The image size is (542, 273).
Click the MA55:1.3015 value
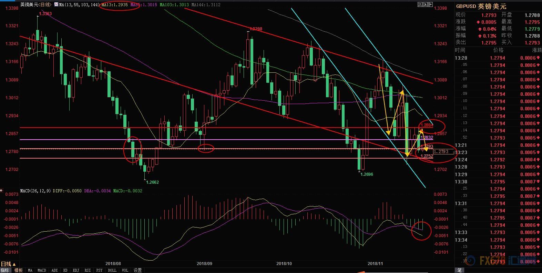(144, 5)
